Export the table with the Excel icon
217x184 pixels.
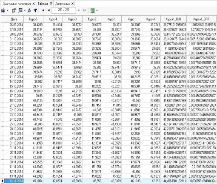(93, 10)
